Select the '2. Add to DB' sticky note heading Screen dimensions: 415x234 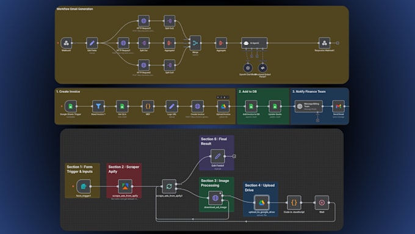pyautogui.click(x=248, y=92)
